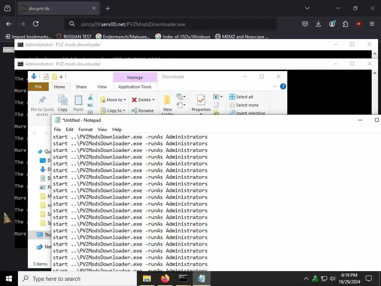Click the Cut scissors icon
The image size is (381, 286).
(x=90, y=97)
